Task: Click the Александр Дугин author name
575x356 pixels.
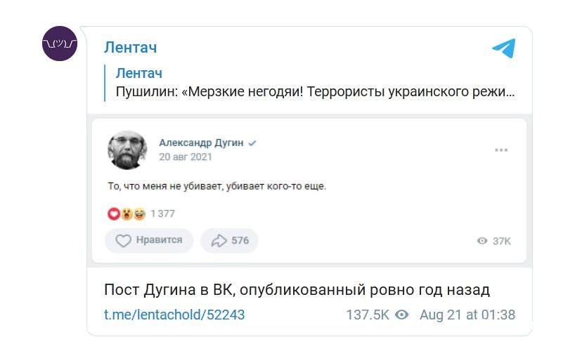Action: coord(201,143)
